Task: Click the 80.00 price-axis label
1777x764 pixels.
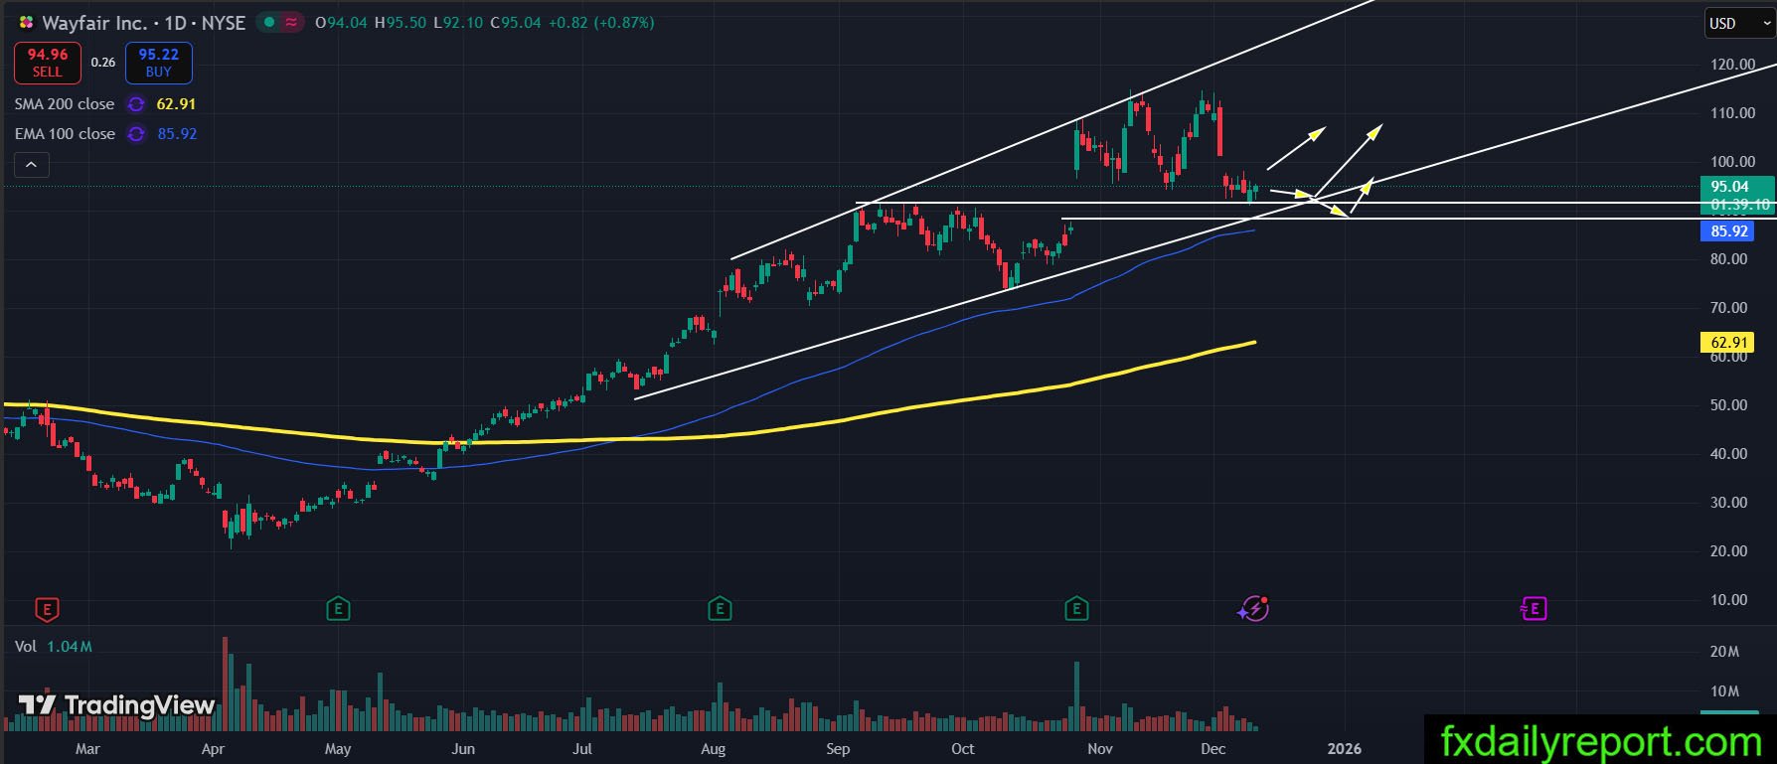Action: [x=1728, y=259]
